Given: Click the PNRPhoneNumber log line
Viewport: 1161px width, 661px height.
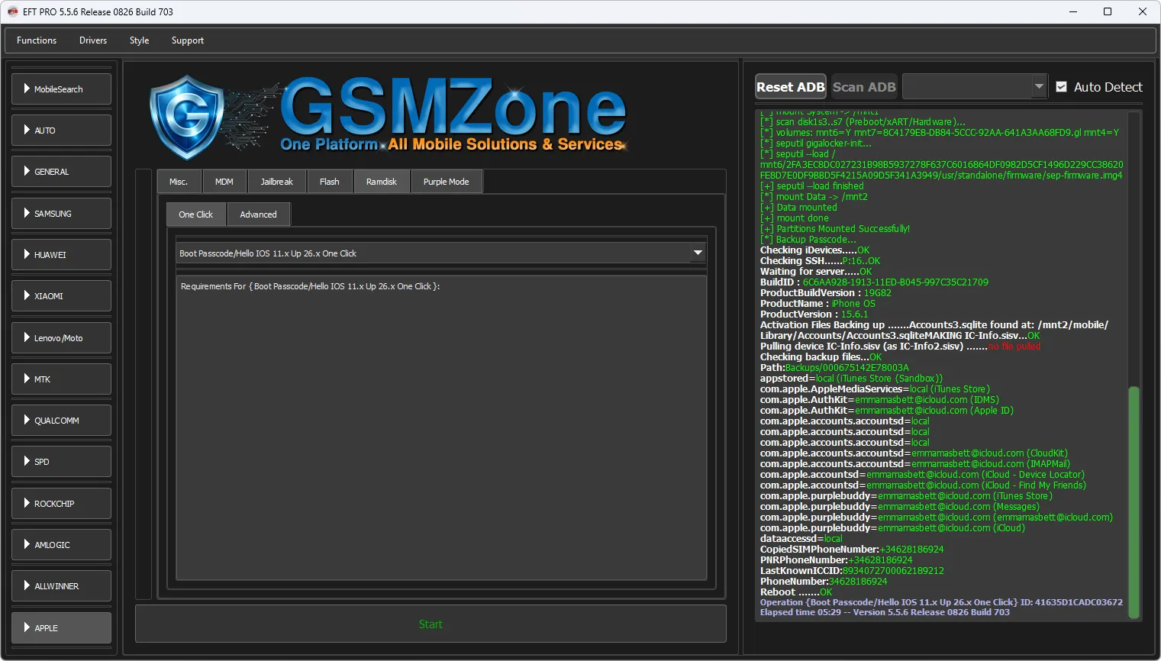Looking at the screenshot, I should [x=836, y=560].
